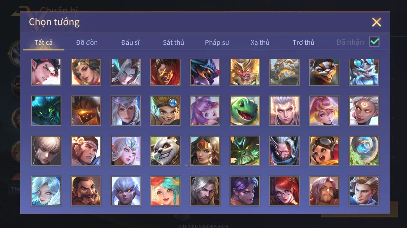The height and width of the screenshot is (228, 407).
Task: Switch to the Pháp sư tab
Action: (x=217, y=43)
